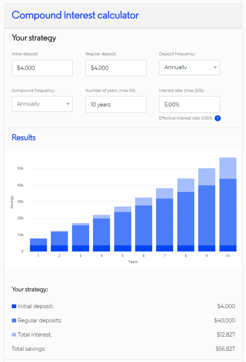
Task: Click the $40,000 regular deposits value
Action: coord(224,320)
